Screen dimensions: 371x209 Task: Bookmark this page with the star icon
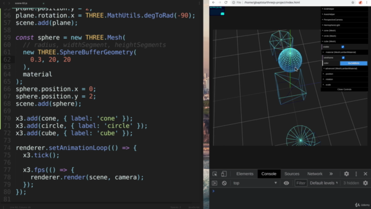tap(353, 2)
